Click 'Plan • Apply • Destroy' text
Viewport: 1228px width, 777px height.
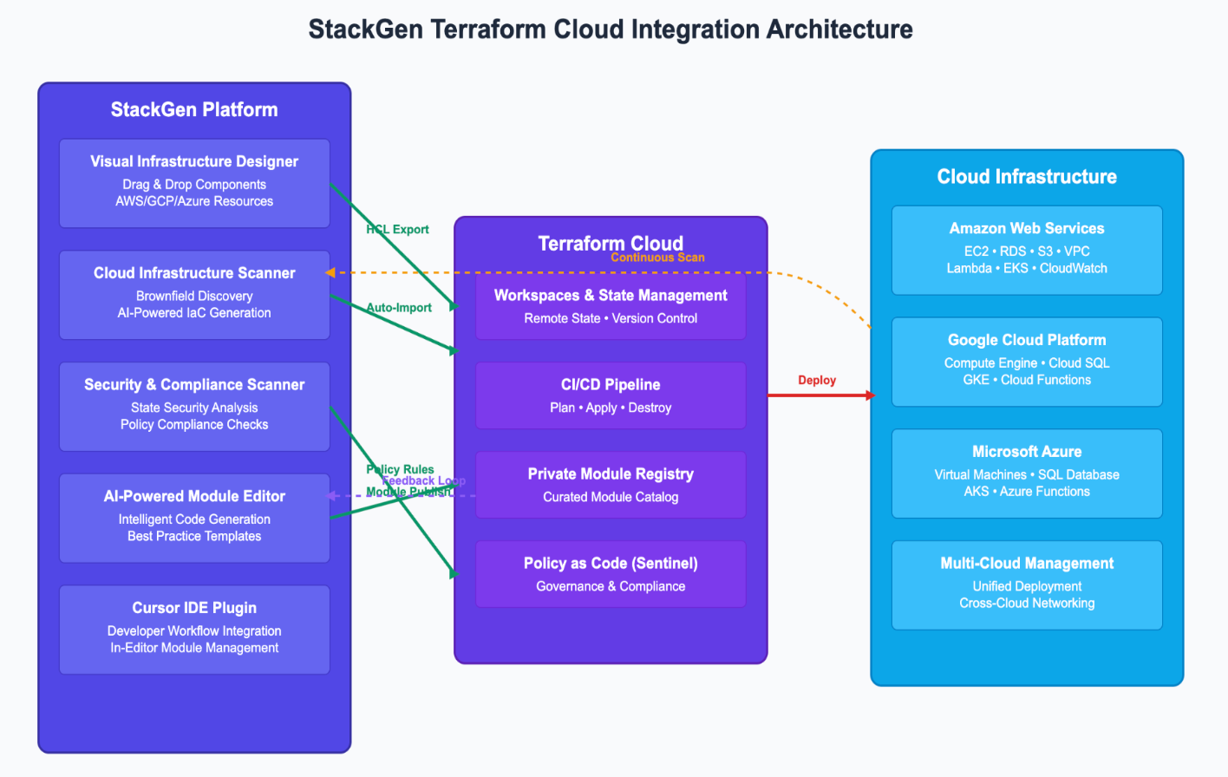click(x=611, y=408)
